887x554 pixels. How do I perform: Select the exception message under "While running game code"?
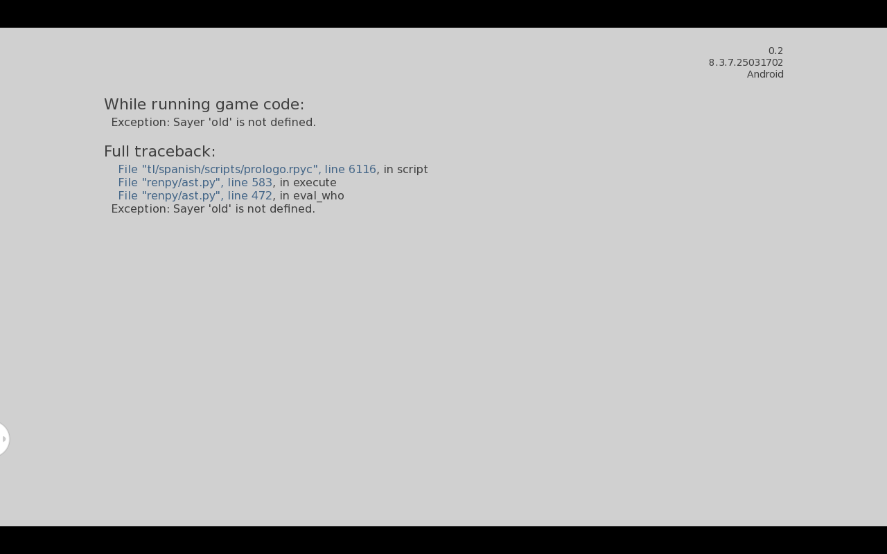click(213, 123)
